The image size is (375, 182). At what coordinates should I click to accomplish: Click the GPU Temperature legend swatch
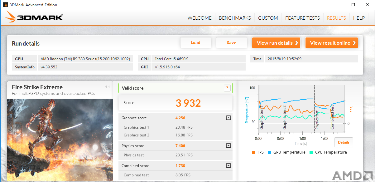[269, 152]
